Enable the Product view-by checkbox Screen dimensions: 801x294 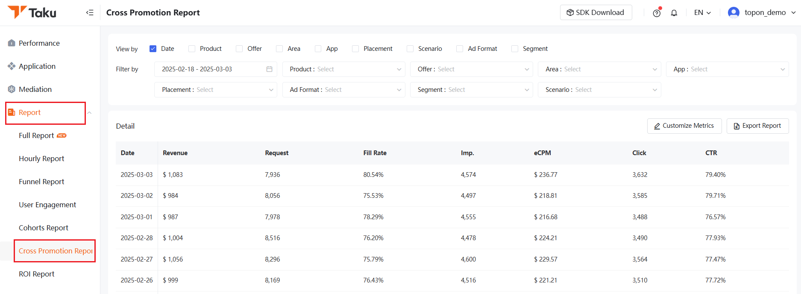(x=192, y=49)
